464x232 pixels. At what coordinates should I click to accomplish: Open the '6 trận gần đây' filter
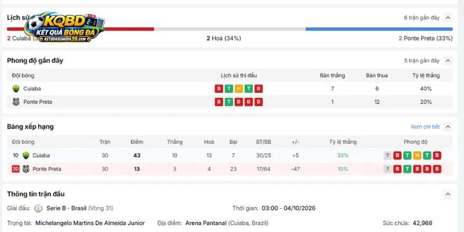(x=422, y=18)
